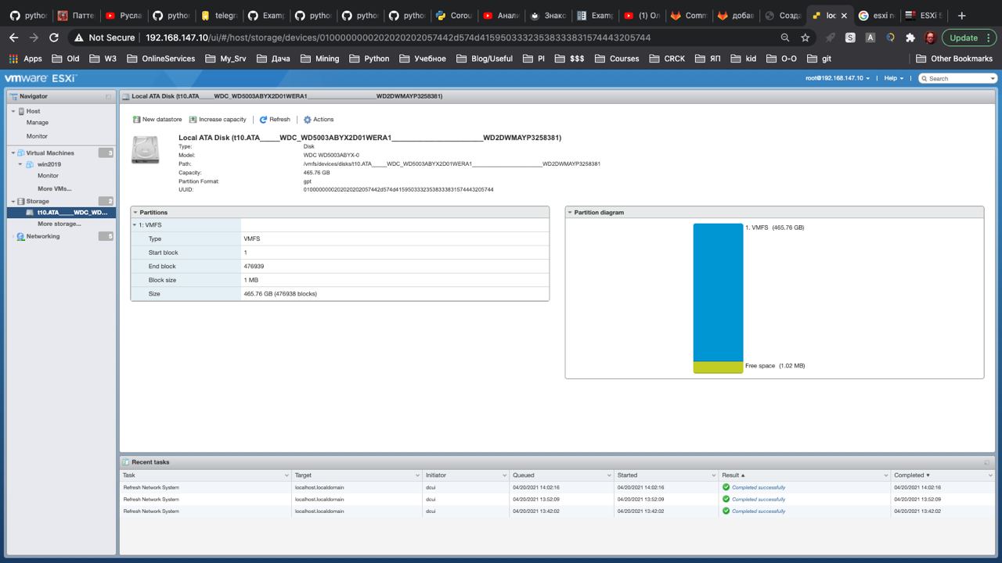This screenshot has height=563, width=1002.
Task: Click the 14:02:16 task's Completed successfully link
Action: point(758,487)
